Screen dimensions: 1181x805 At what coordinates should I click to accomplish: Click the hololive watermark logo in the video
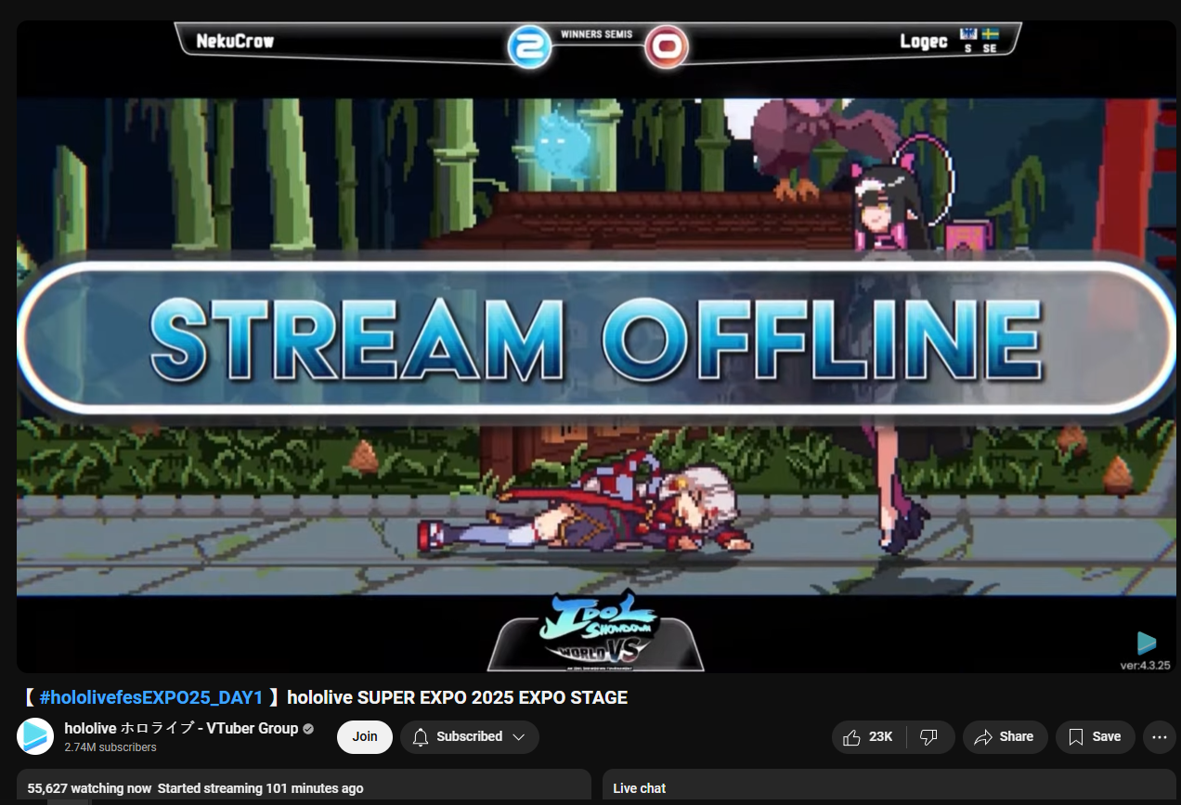coord(1147,643)
